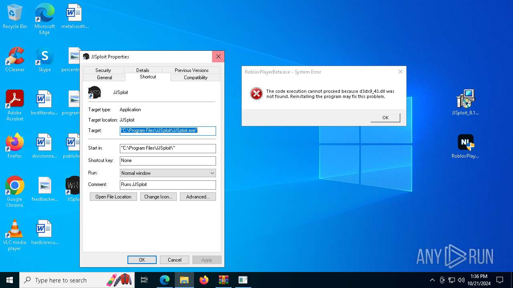Open Task View from the taskbar
The image size is (513, 288).
(144, 280)
